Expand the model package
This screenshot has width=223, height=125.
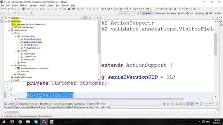pos(15,62)
